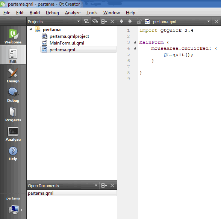221x219 pixels.
Task: Open the Build menu
Action: point(35,13)
